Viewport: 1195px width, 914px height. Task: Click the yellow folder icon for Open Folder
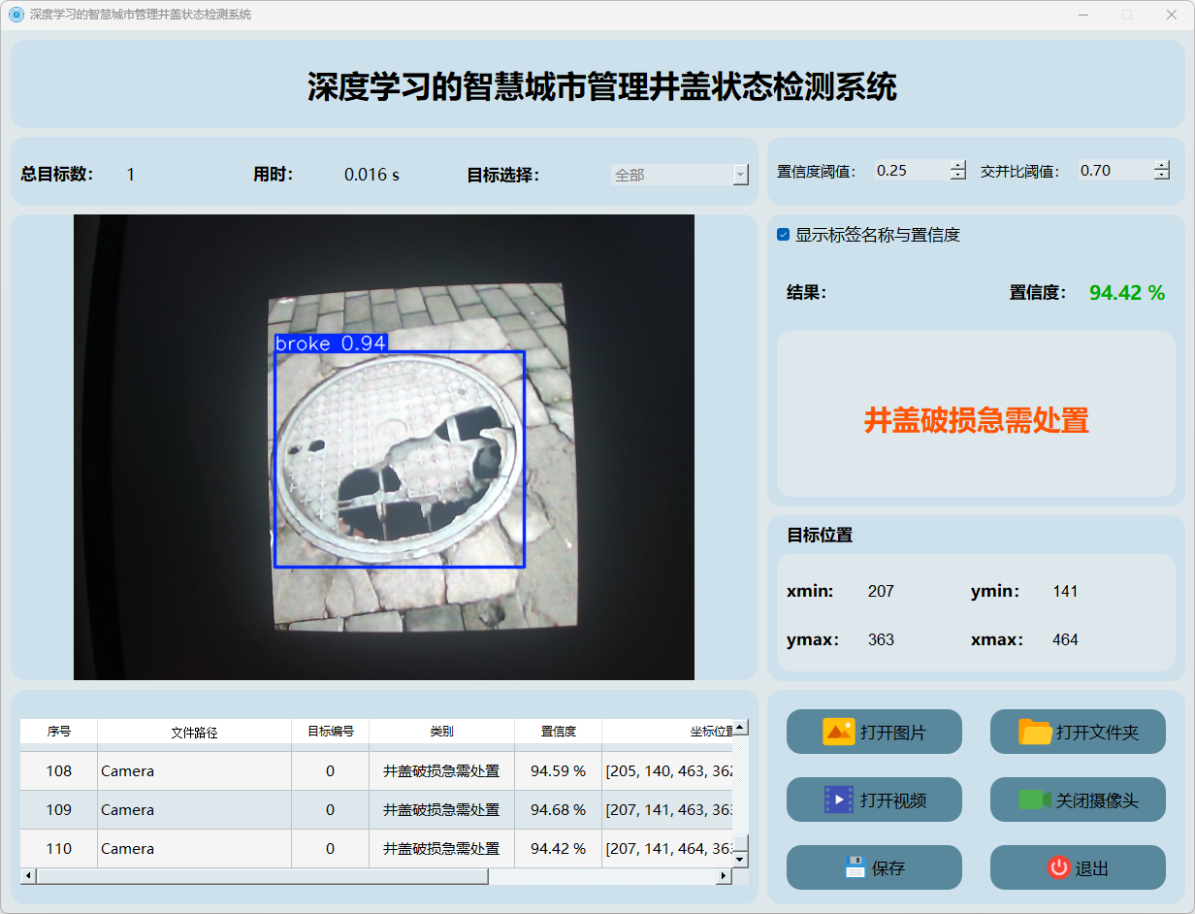[x=1035, y=732]
